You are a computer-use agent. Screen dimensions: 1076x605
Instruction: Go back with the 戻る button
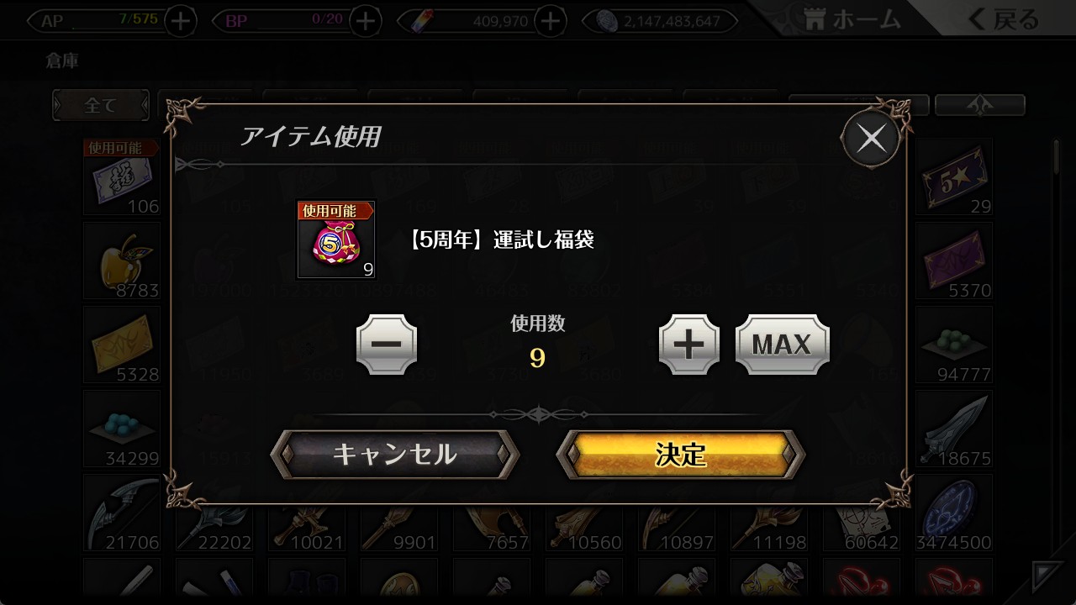[x=1004, y=19]
